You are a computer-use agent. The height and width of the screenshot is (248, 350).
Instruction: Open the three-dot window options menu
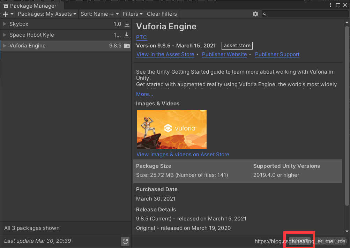pos(330,5)
